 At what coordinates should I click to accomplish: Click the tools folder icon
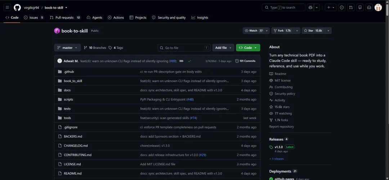[59, 118]
